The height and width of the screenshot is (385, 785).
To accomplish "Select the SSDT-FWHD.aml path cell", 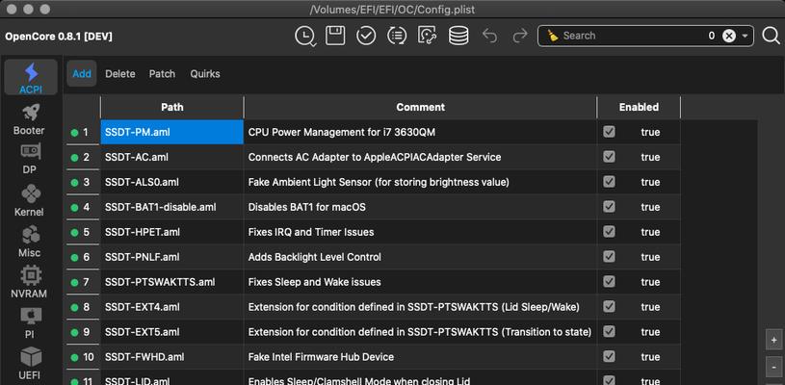I will point(172,356).
